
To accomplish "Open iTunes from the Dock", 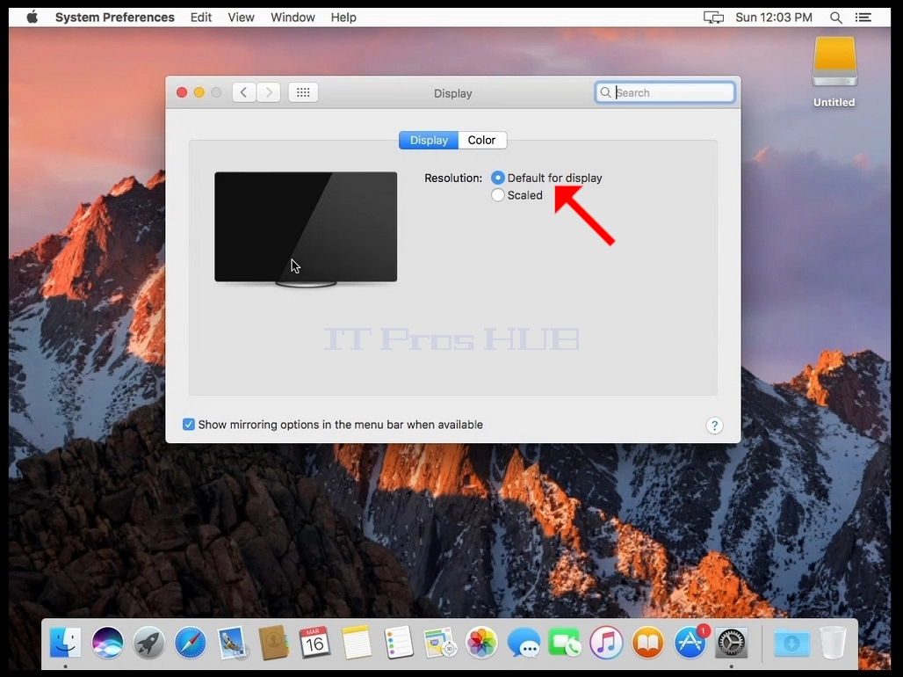I will (606, 643).
